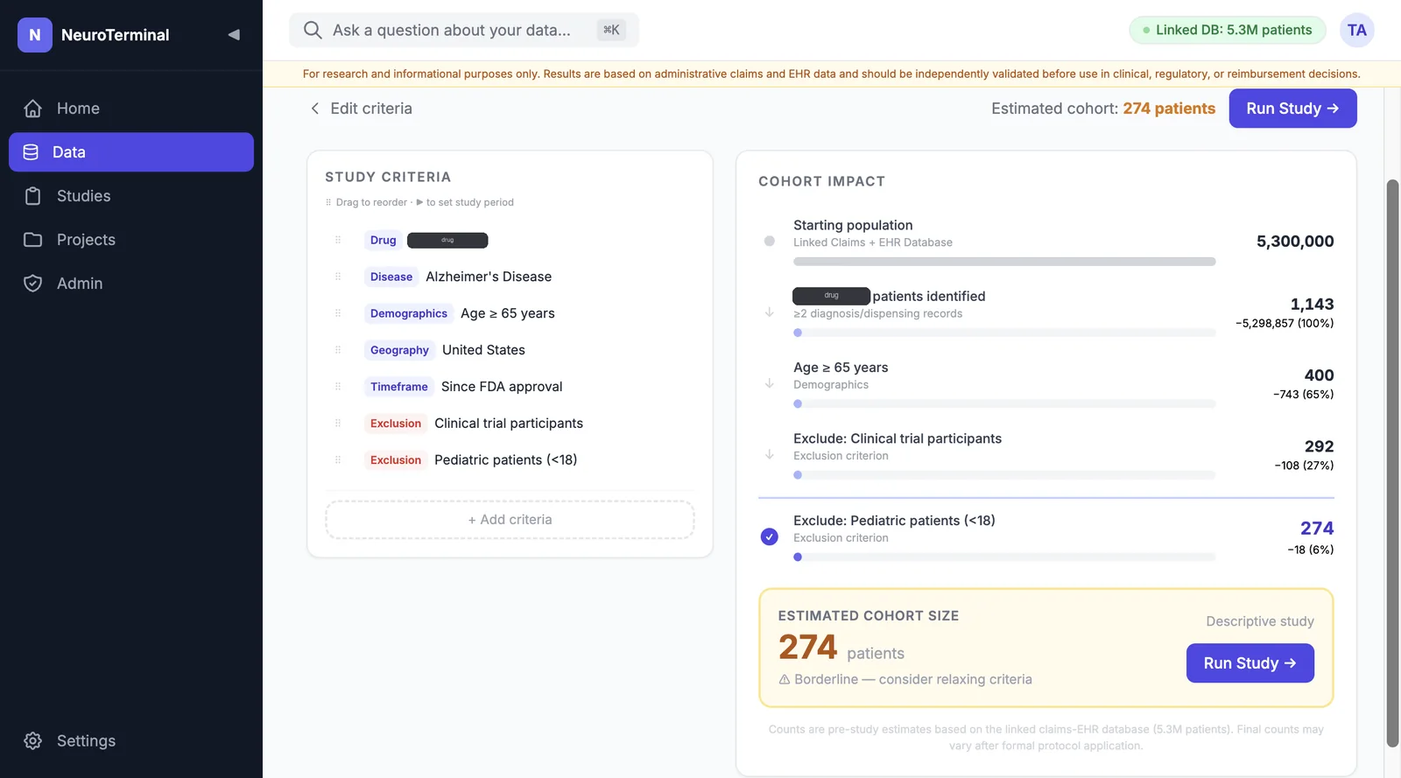Click drag handle of Alzheimer's Disease row
Image resolution: width=1401 pixels, height=778 pixels.
click(x=338, y=277)
